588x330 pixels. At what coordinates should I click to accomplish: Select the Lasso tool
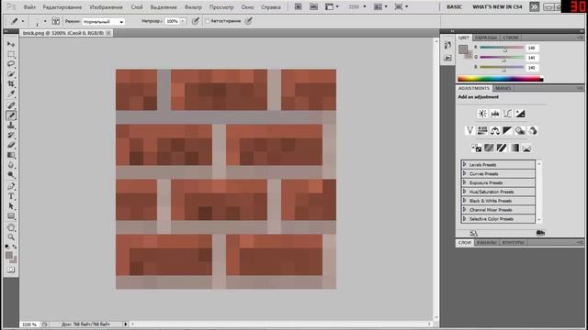click(x=11, y=64)
